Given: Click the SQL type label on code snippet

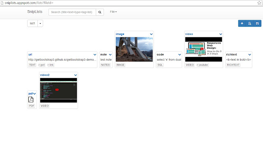Looking at the screenshot, I should pyautogui.click(x=160, y=65).
